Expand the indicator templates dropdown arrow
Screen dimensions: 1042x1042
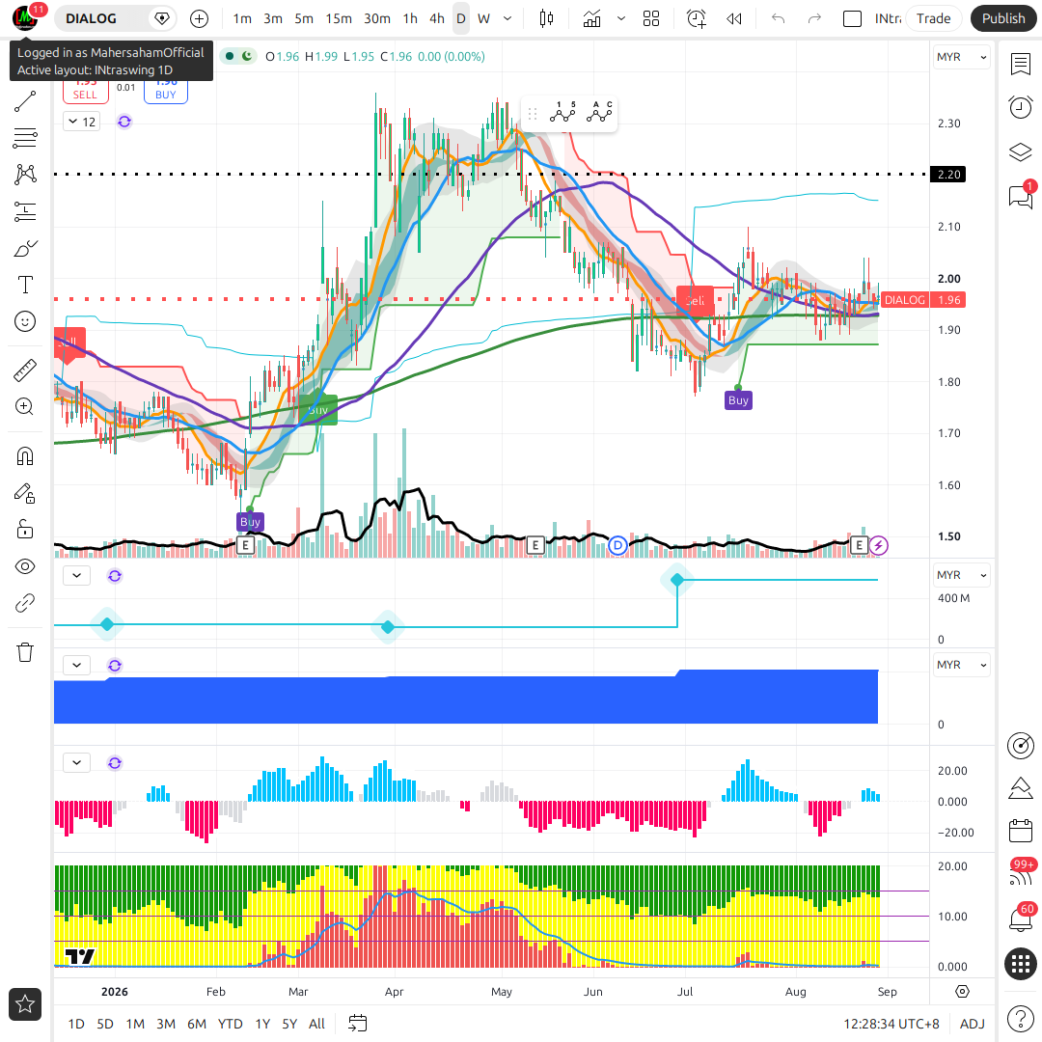[621, 18]
